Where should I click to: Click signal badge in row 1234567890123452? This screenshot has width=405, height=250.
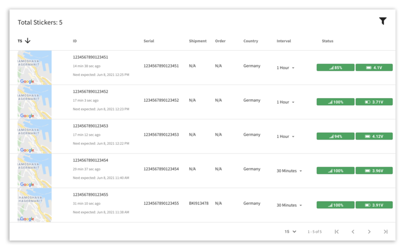[335, 102]
